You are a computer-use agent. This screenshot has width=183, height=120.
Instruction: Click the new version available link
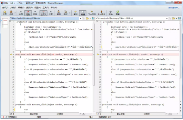point(174,8)
